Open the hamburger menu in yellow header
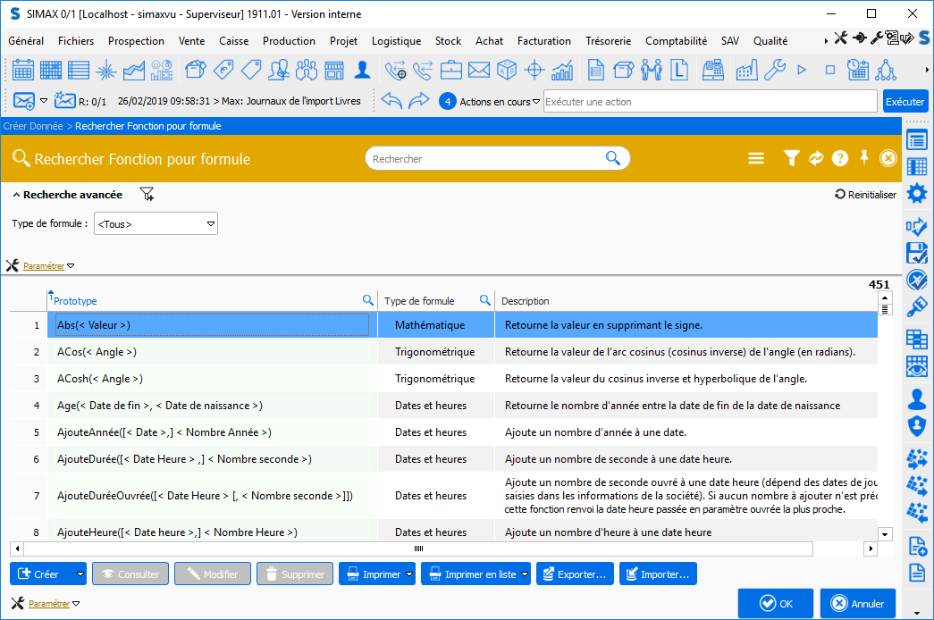The image size is (934, 620). (x=756, y=158)
